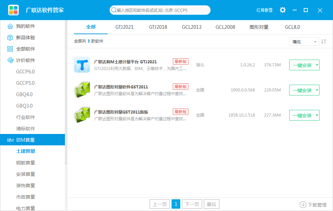Go to 上一页 page
The width and height of the screenshot is (333, 211).
[x=160, y=204]
